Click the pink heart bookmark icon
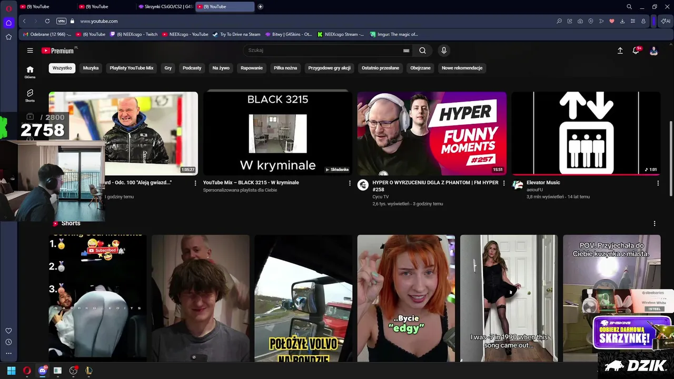The height and width of the screenshot is (379, 674). 612,21
